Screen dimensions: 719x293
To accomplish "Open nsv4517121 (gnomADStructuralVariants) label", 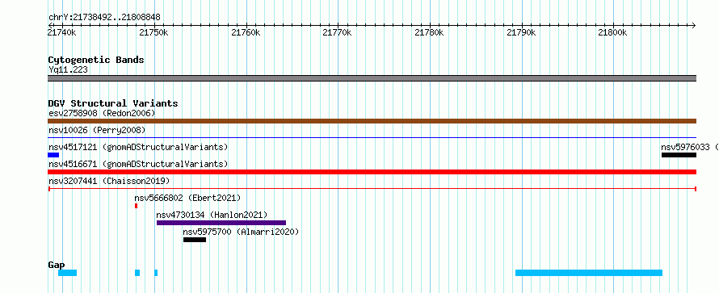I will coord(138,147).
